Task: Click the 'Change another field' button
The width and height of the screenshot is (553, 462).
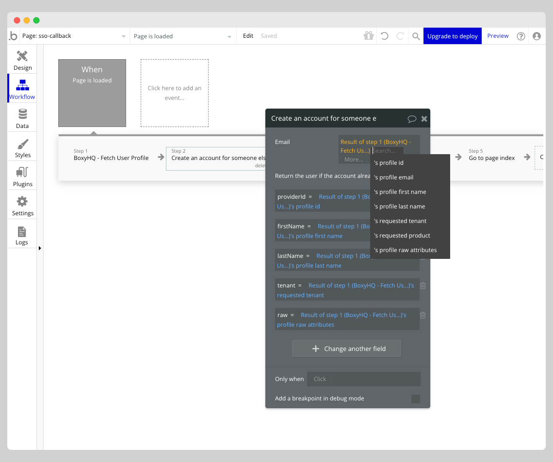Action: coord(346,348)
